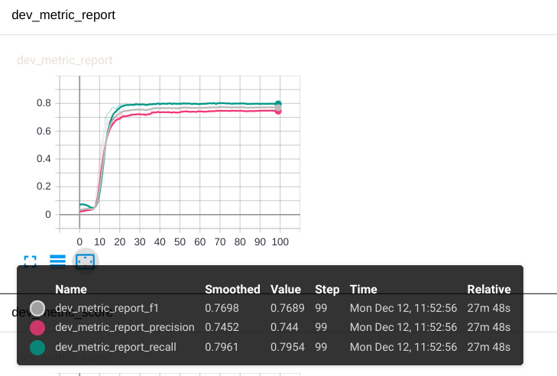Click teal recall series color circle
This screenshot has height=376, width=557.
tap(37, 347)
